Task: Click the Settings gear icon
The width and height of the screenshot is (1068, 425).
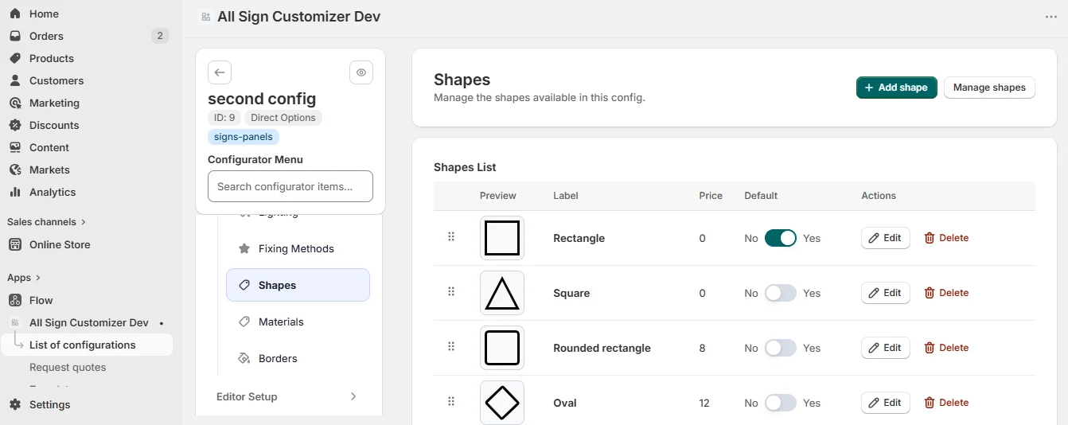Action: [15, 404]
